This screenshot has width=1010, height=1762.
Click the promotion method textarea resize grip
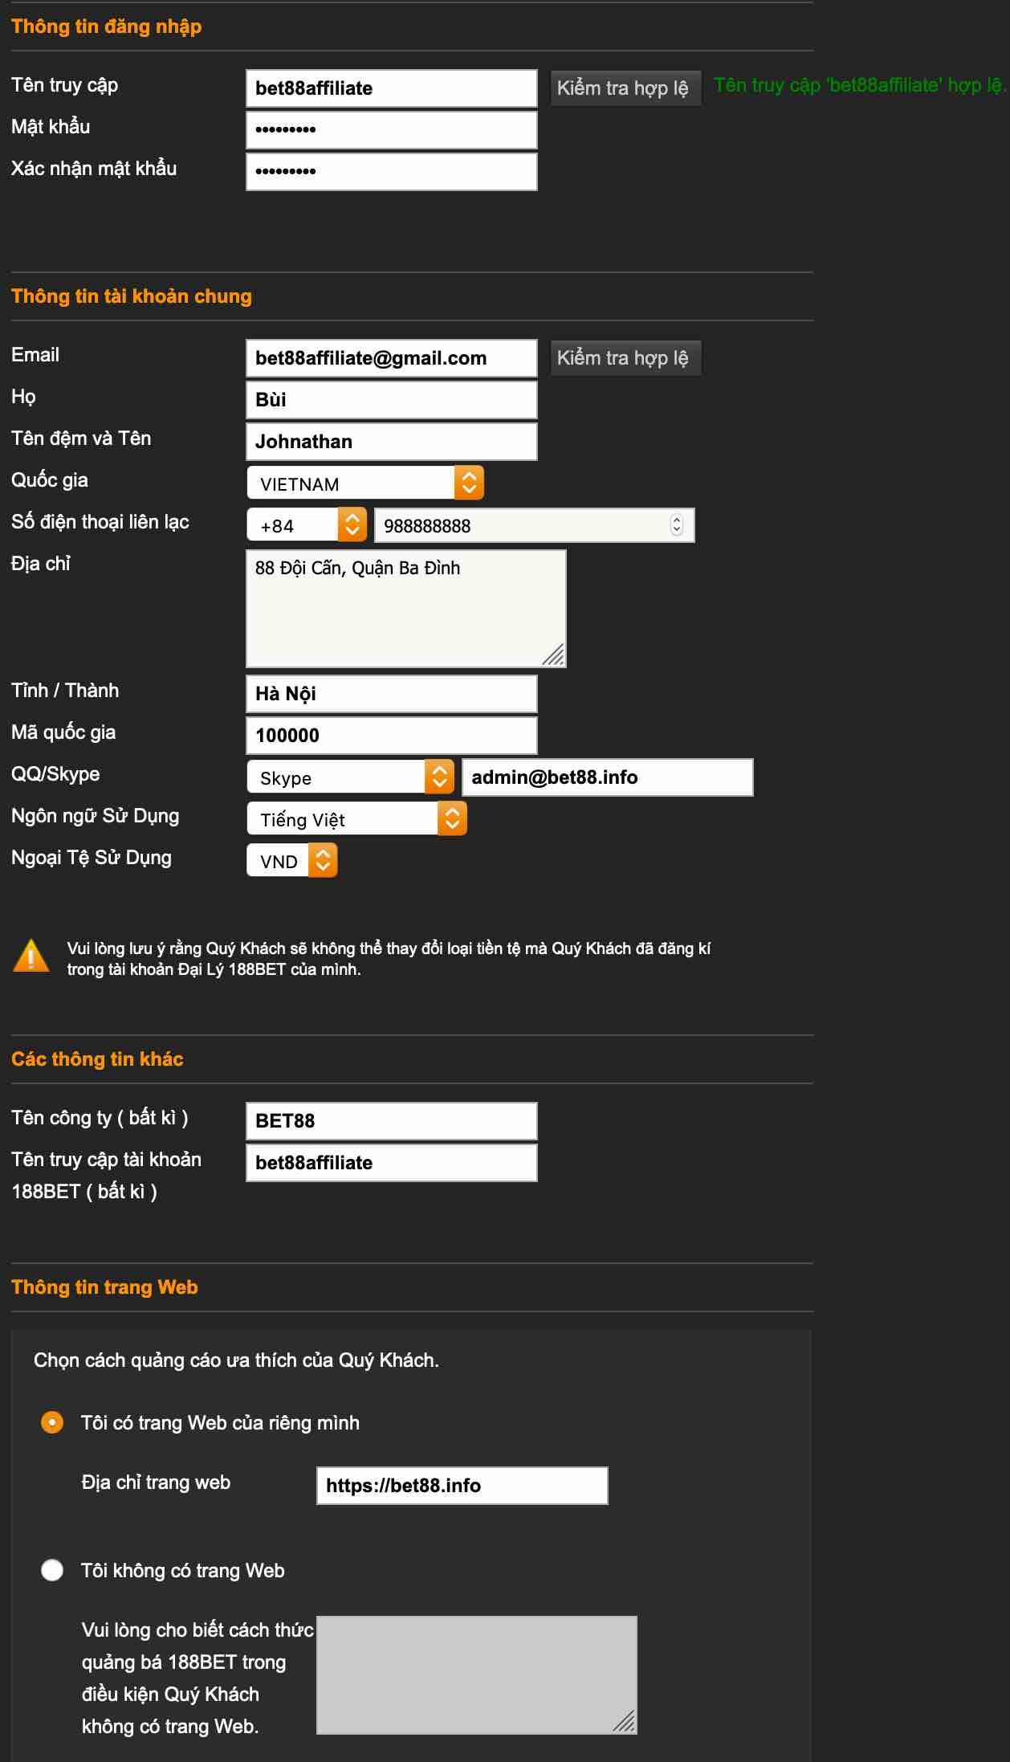(x=624, y=1720)
